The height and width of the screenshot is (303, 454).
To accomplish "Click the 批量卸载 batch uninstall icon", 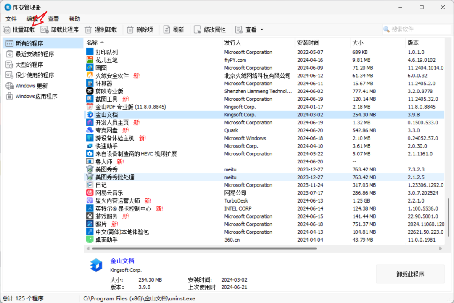I will point(7,30).
